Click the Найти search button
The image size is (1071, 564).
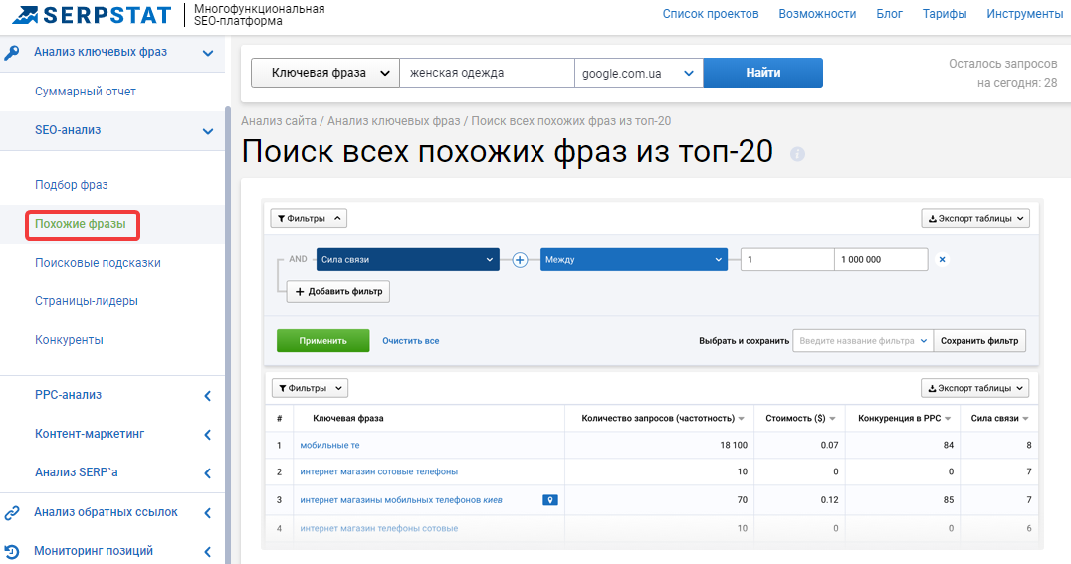(763, 73)
